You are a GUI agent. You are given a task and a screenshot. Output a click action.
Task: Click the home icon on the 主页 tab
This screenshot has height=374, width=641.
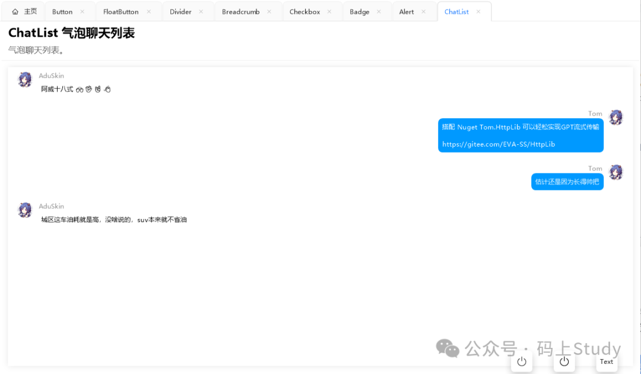(x=15, y=12)
